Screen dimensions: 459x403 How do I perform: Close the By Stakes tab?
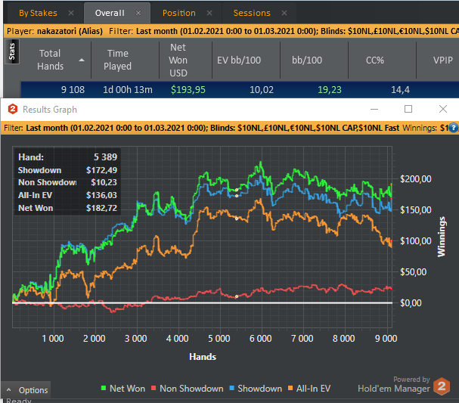[x=71, y=13]
